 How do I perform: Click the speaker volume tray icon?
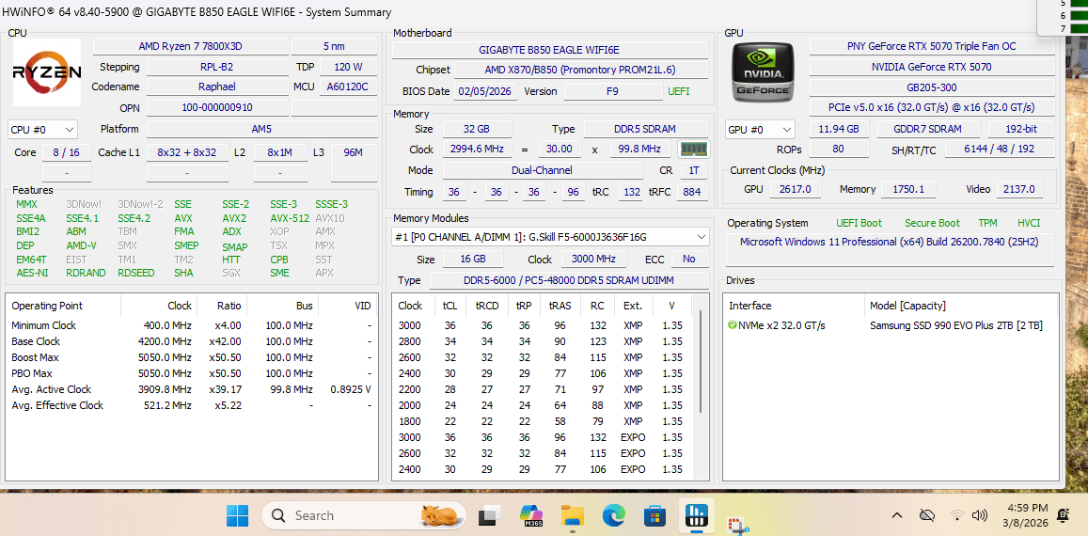(x=979, y=515)
